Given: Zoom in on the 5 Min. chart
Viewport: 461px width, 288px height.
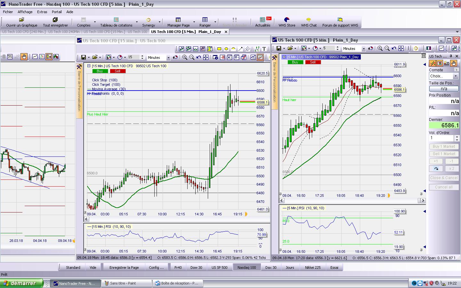Looking at the screenshot, I should [x=380, y=48].
